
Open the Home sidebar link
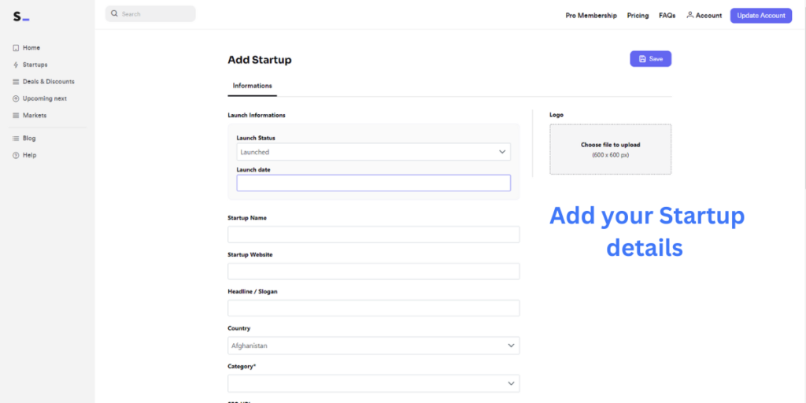coord(31,48)
